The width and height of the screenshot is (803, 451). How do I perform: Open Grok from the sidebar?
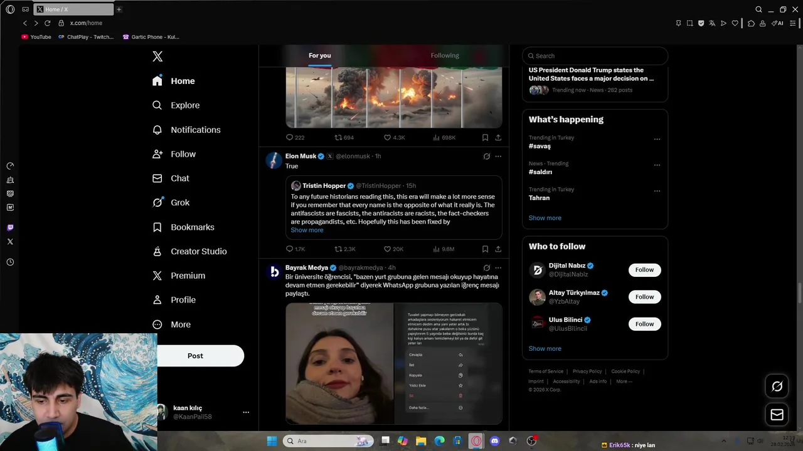pos(171,202)
